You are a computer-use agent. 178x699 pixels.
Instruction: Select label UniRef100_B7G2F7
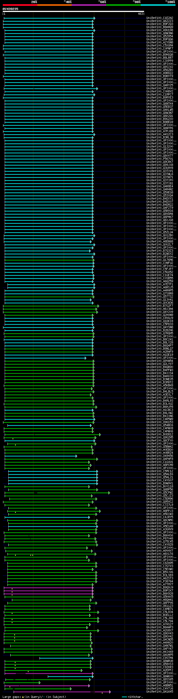[x=160, y=306]
